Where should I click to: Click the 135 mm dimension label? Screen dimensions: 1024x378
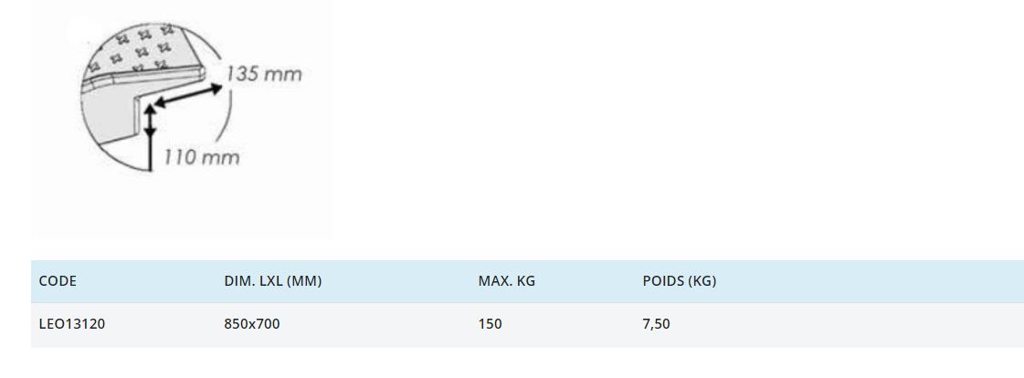click(264, 74)
